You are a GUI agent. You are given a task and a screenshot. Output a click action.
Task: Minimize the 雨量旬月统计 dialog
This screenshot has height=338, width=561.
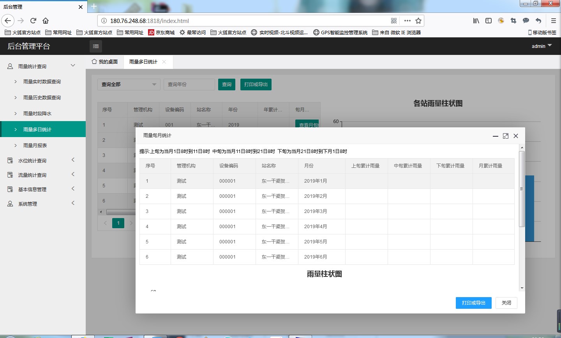tap(496, 136)
